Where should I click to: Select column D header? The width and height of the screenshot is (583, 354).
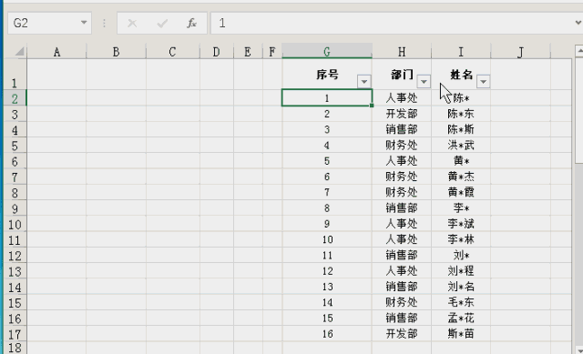point(217,52)
